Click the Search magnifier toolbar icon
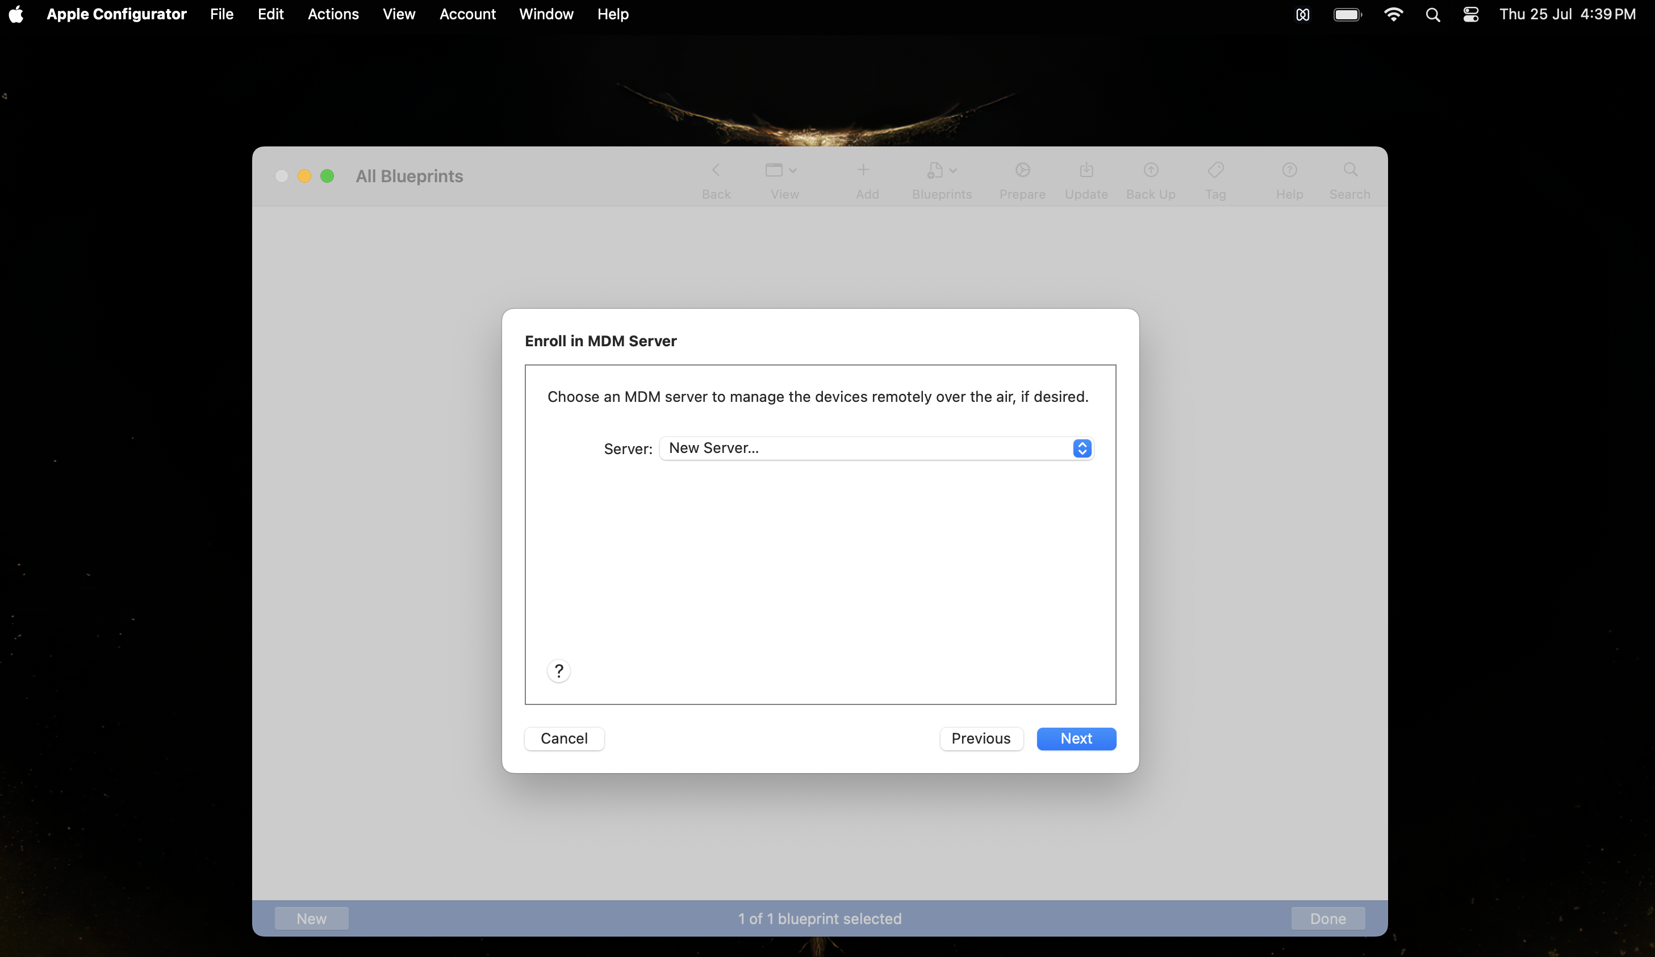 (1349, 171)
